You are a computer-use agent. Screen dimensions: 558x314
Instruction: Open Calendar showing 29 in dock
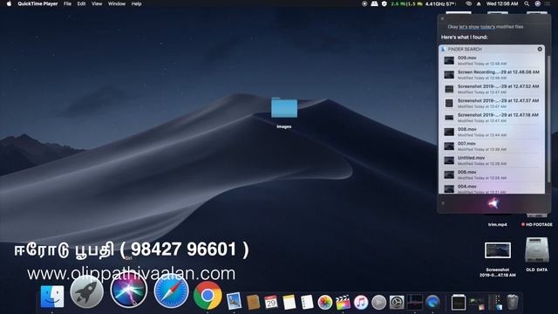pos(271,303)
